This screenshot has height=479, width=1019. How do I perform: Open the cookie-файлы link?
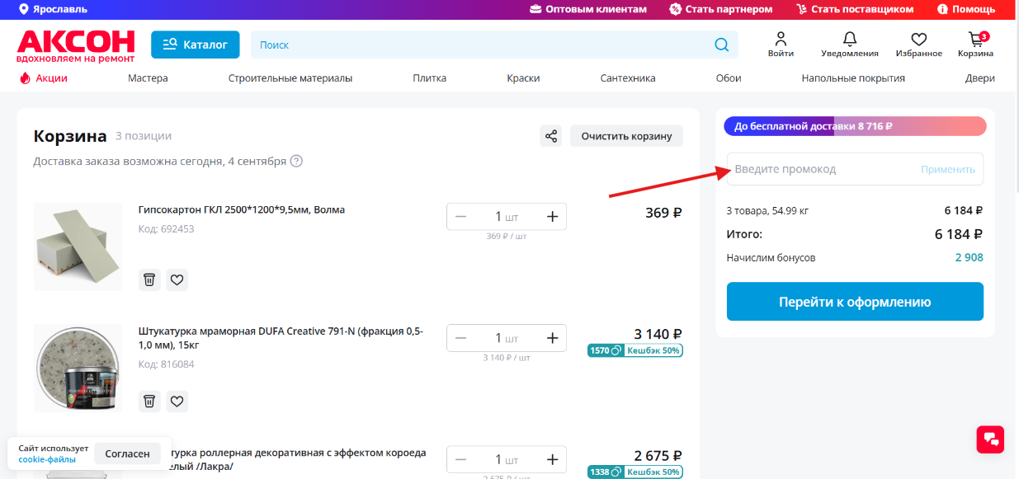(47, 459)
